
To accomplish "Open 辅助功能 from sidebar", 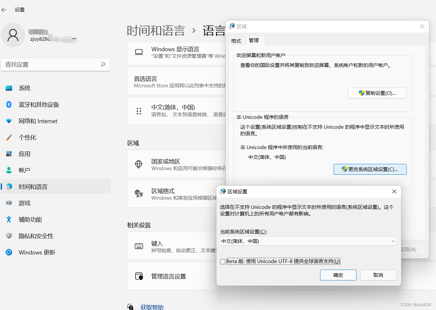I will point(56,219).
